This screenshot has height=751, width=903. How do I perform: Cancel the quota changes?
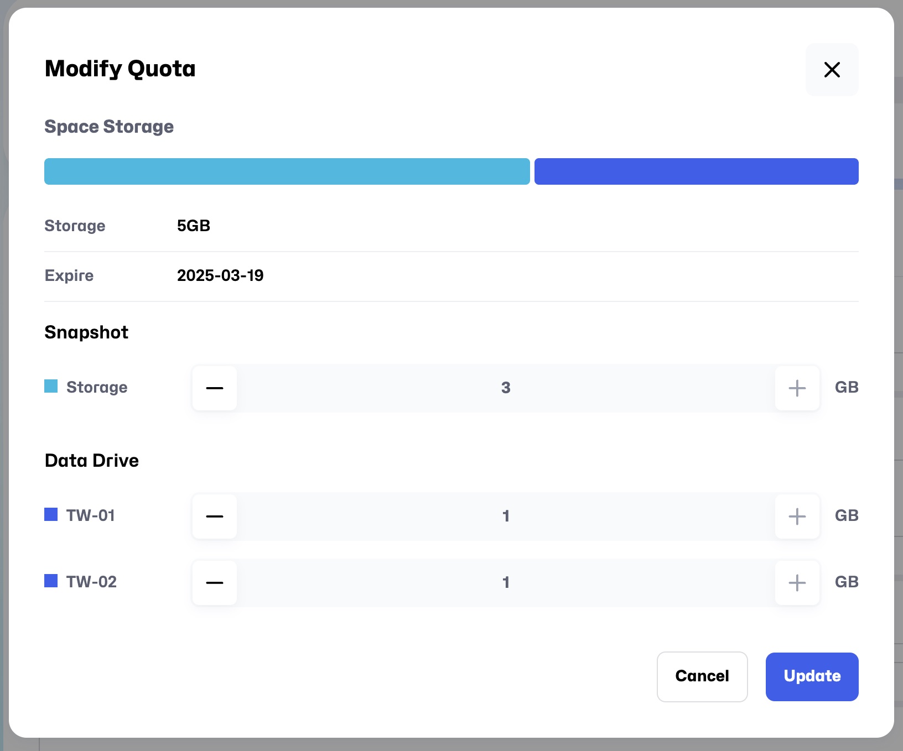(702, 676)
